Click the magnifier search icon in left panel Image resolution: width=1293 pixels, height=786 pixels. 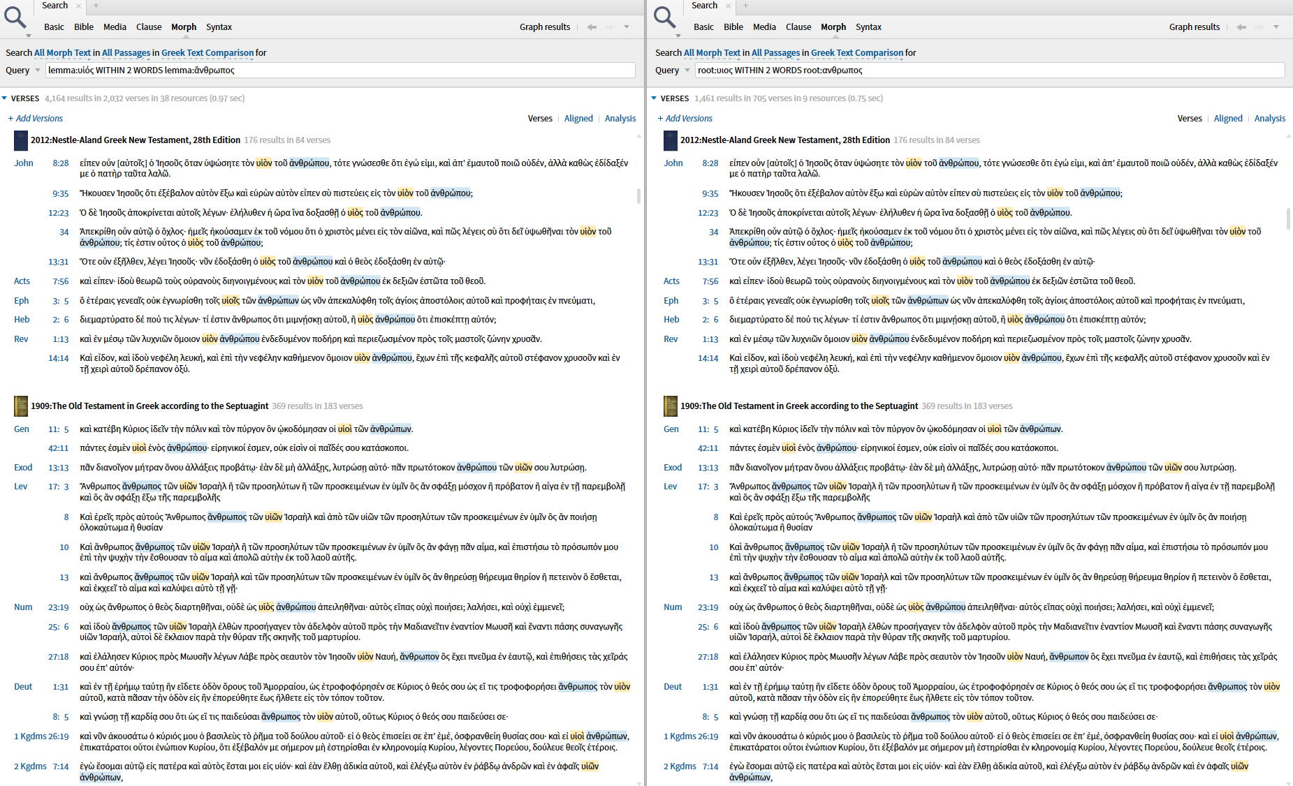[x=15, y=17]
